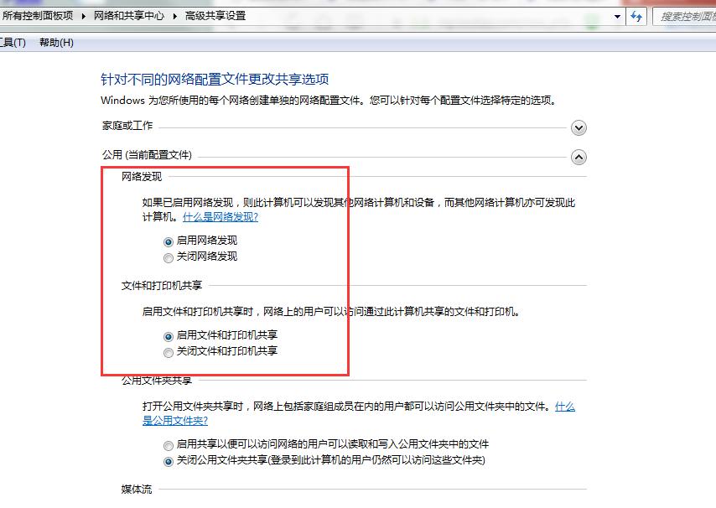Select the 启用网络发现 option
Viewport: 716px width, 508px height.
pos(168,240)
